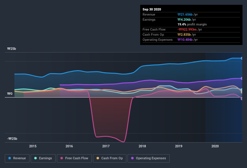This screenshot has height=168, width=247.
Task: Jump to the 2019 axis label
Action: click(x=179, y=146)
